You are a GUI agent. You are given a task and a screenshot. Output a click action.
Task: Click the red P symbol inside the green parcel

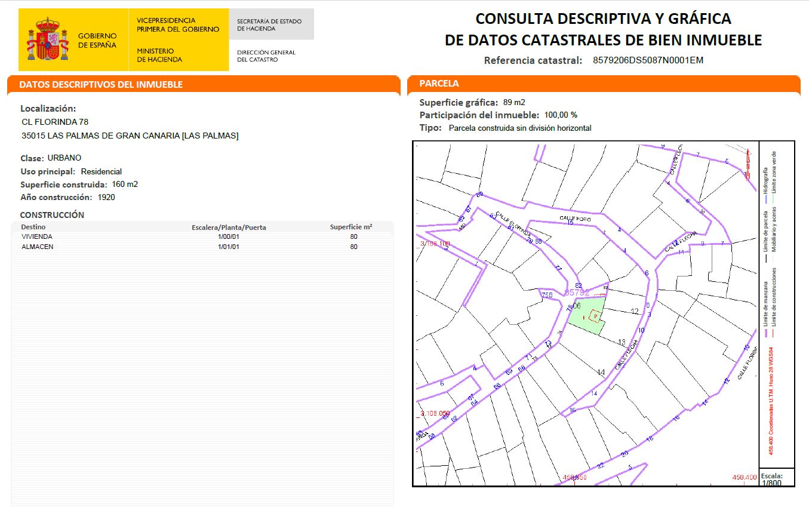pos(595,315)
